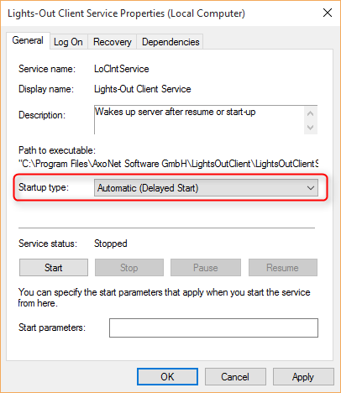
Task: Select the Automatic (Delayed Start) combo box
Action: pyautogui.click(x=206, y=188)
